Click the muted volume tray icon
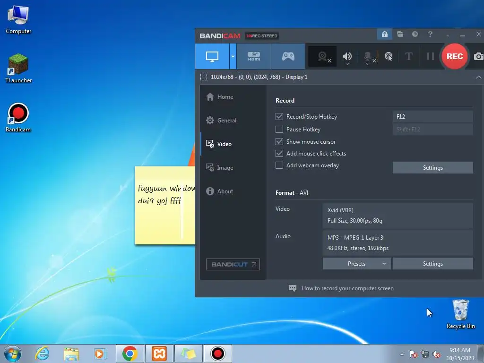Viewport: 484px width, 363px height. (x=436, y=354)
